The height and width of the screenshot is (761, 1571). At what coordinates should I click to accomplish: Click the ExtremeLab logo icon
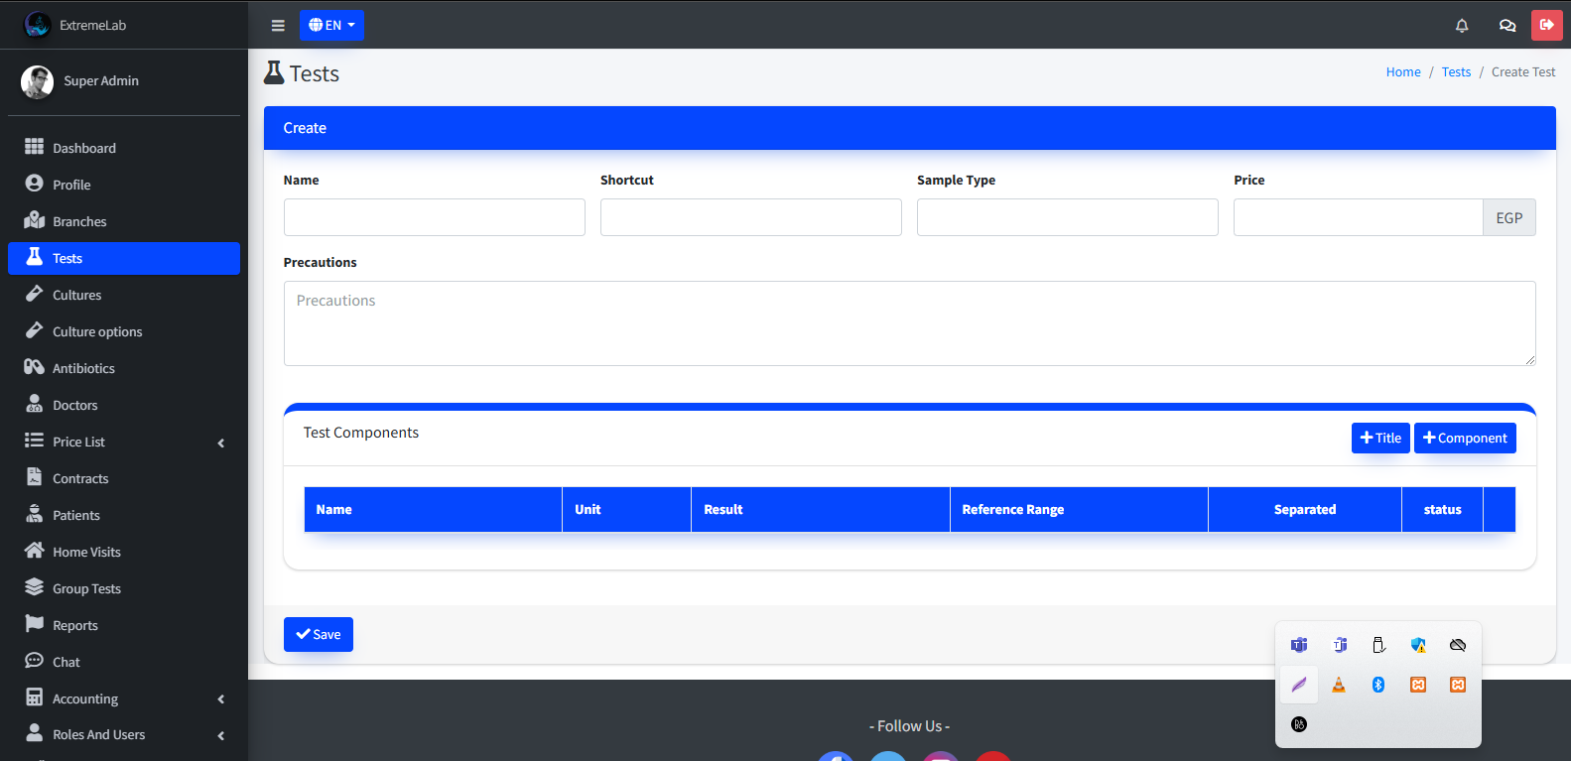[x=38, y=25]
